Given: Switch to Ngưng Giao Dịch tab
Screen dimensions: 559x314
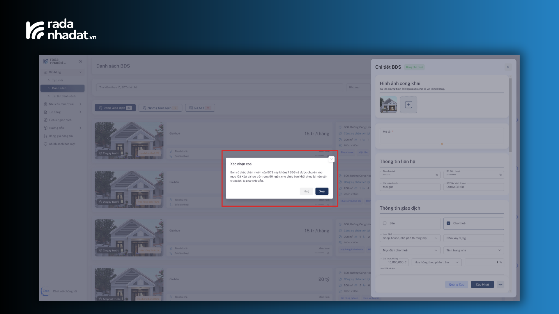Looking at the screenshot, I should click(160, 108).
